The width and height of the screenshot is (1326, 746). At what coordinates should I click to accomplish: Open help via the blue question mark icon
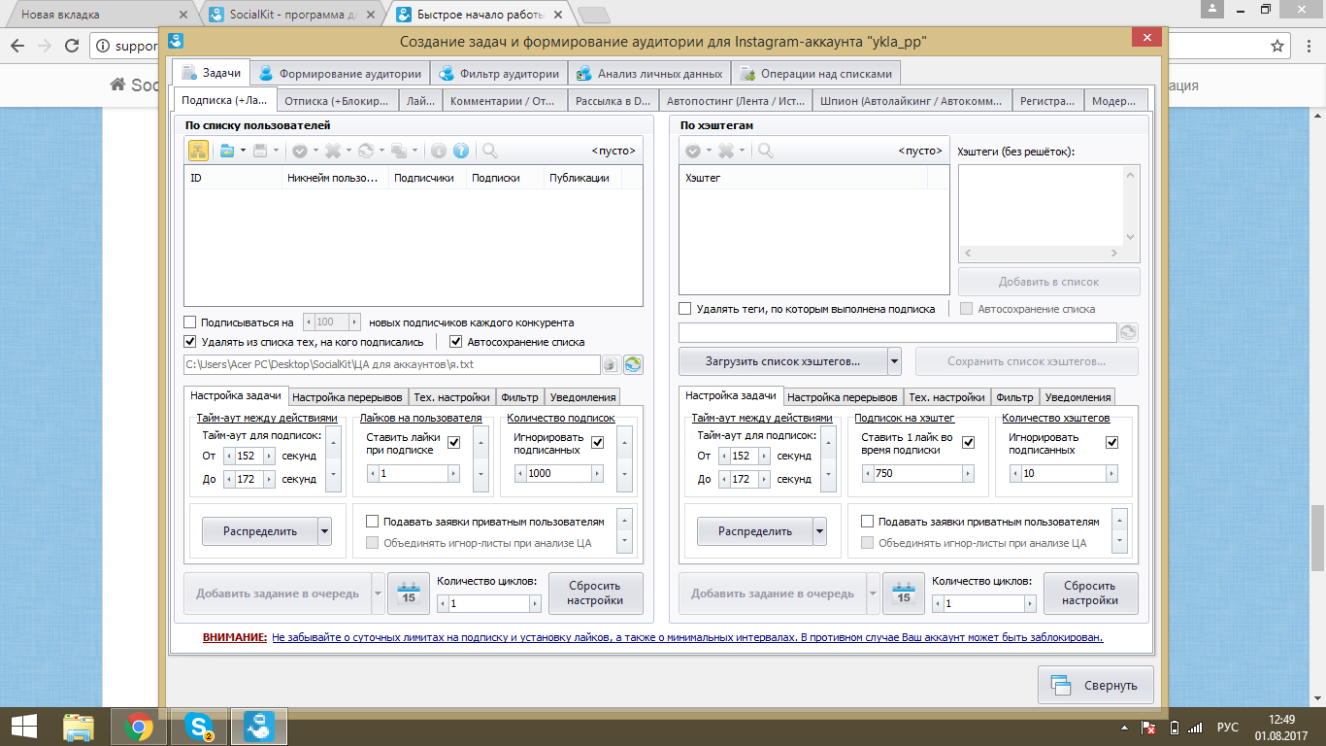pos(461,151)
